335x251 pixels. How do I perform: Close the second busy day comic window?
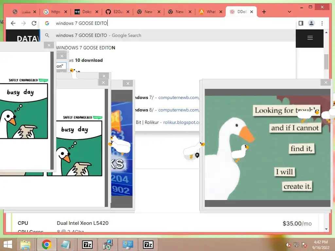pyautogui.click(x=103, y=83)
